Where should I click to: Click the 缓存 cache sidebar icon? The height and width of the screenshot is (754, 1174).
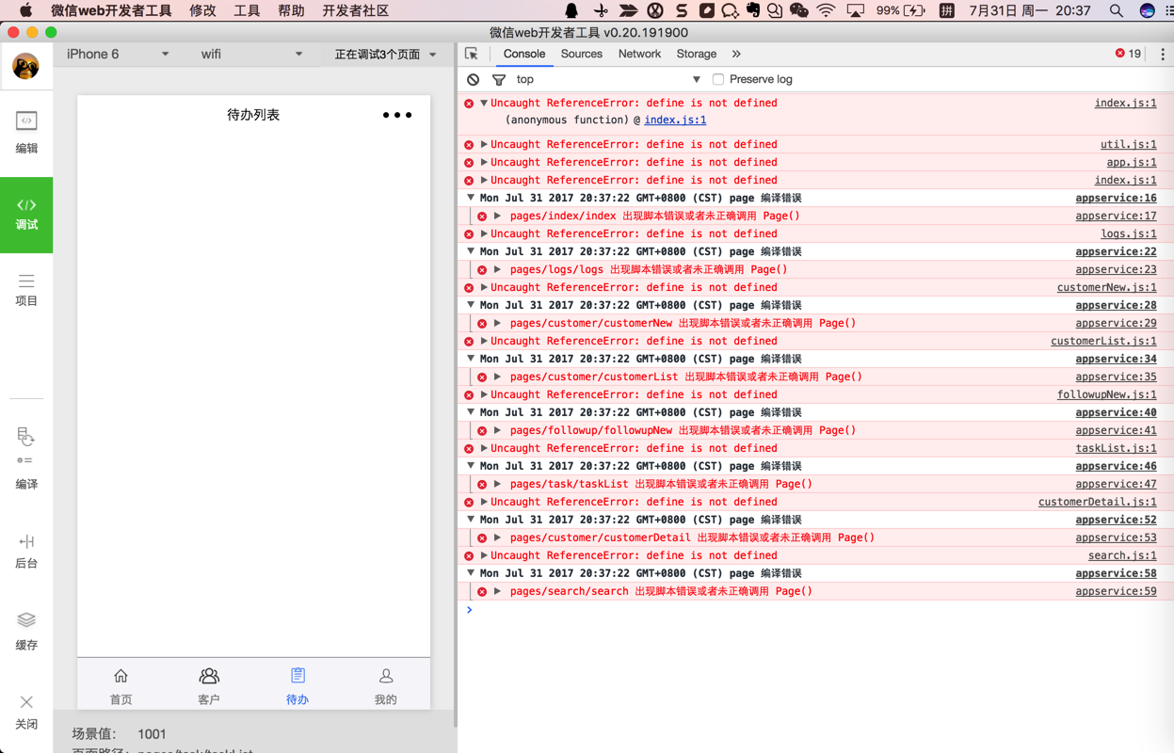tap(25, 626)
